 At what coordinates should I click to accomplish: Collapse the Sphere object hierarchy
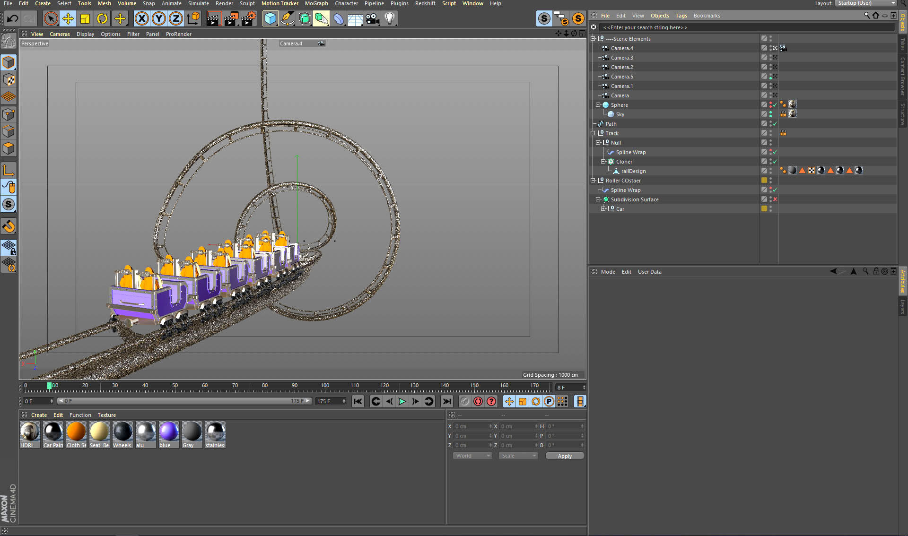pyautogui.click(x=598, y=105)
